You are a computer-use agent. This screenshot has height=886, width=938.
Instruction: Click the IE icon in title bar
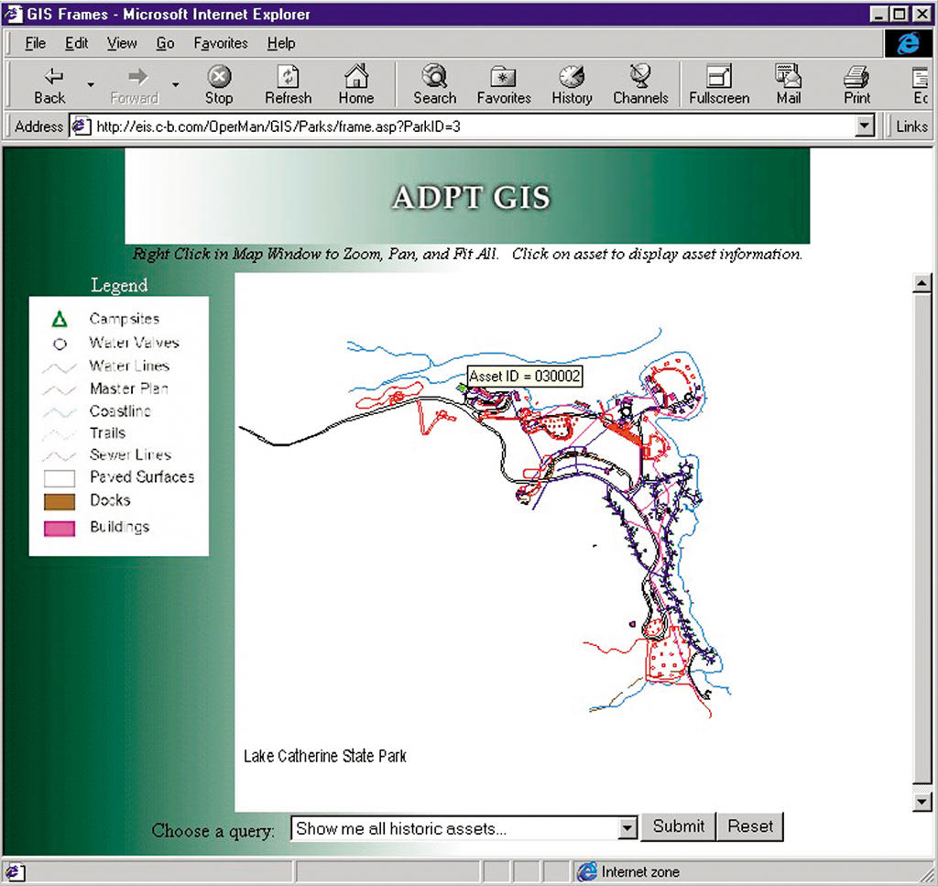[x=14, y=14]
